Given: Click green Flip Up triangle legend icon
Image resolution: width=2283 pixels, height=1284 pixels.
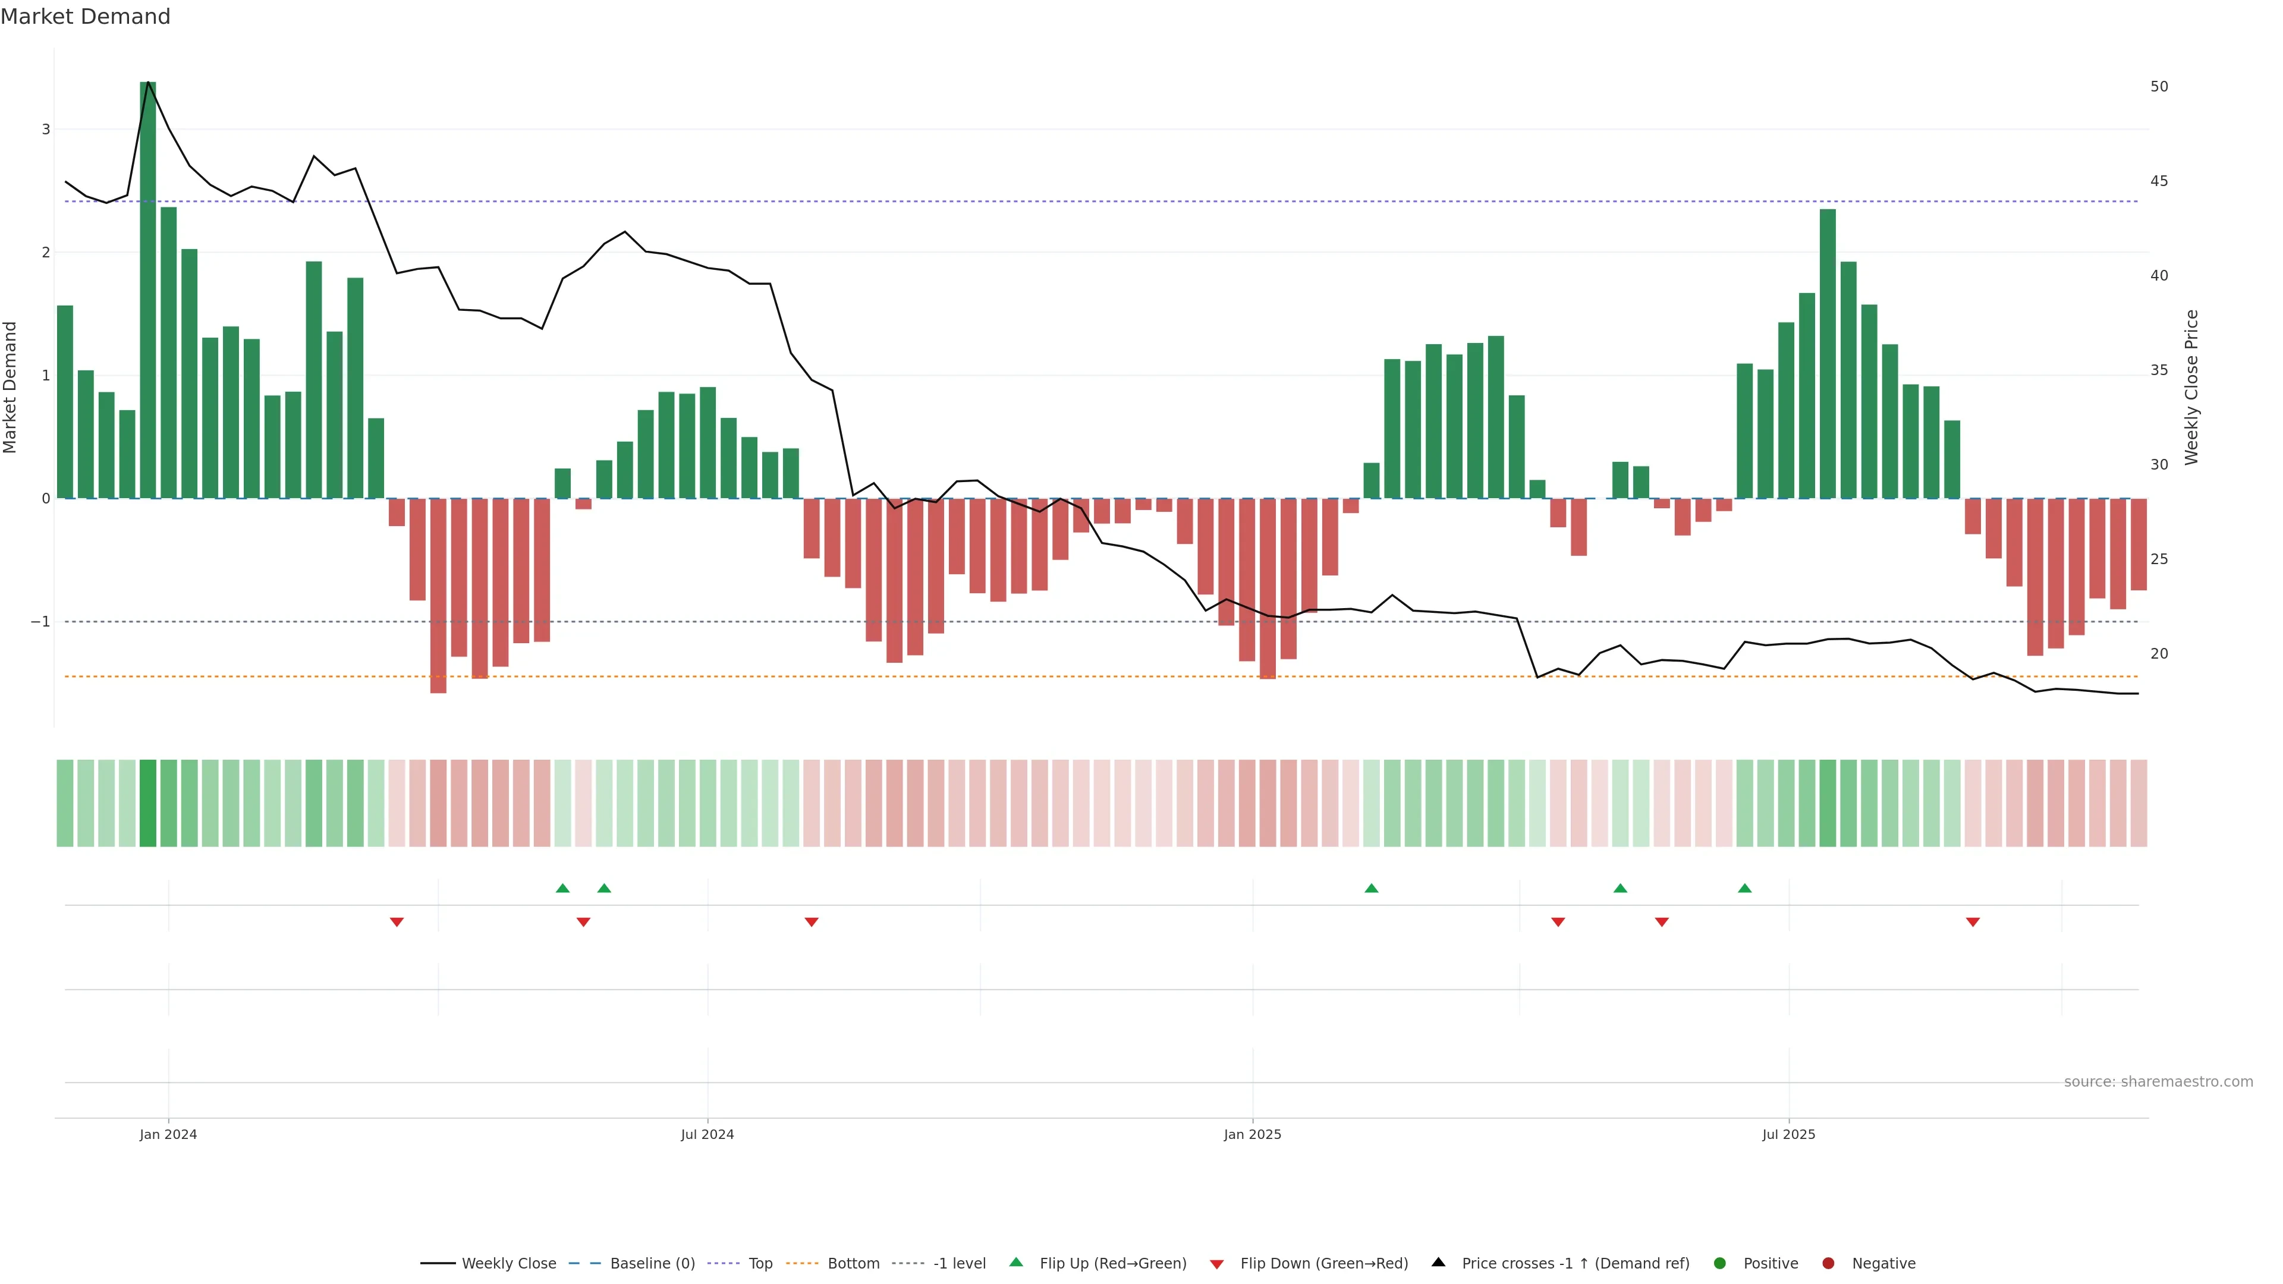Looking at the screenshot, I should [x=1017, y=1263].
